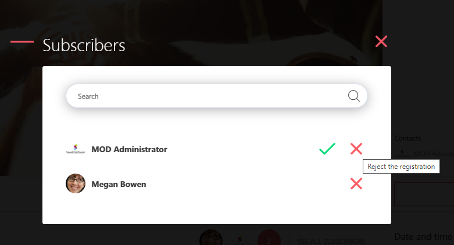Screen dimensions: 454x245
Task: Remove Megan Bowen using her red X
Action: point(356,183)
